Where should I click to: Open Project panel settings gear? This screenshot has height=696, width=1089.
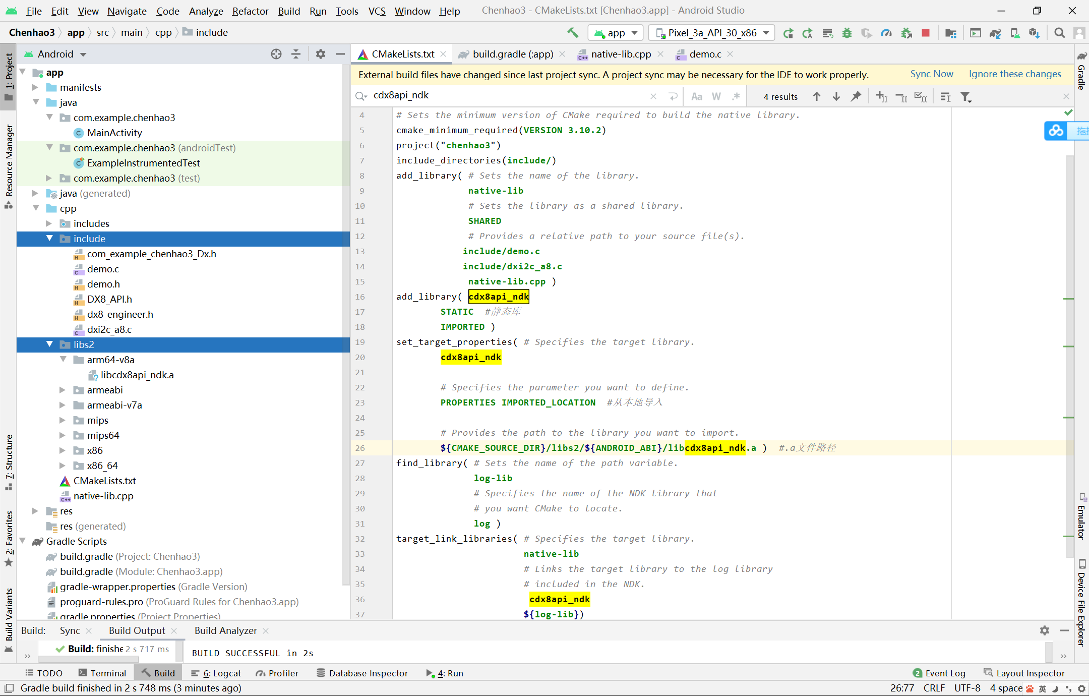tap(321, 54)
